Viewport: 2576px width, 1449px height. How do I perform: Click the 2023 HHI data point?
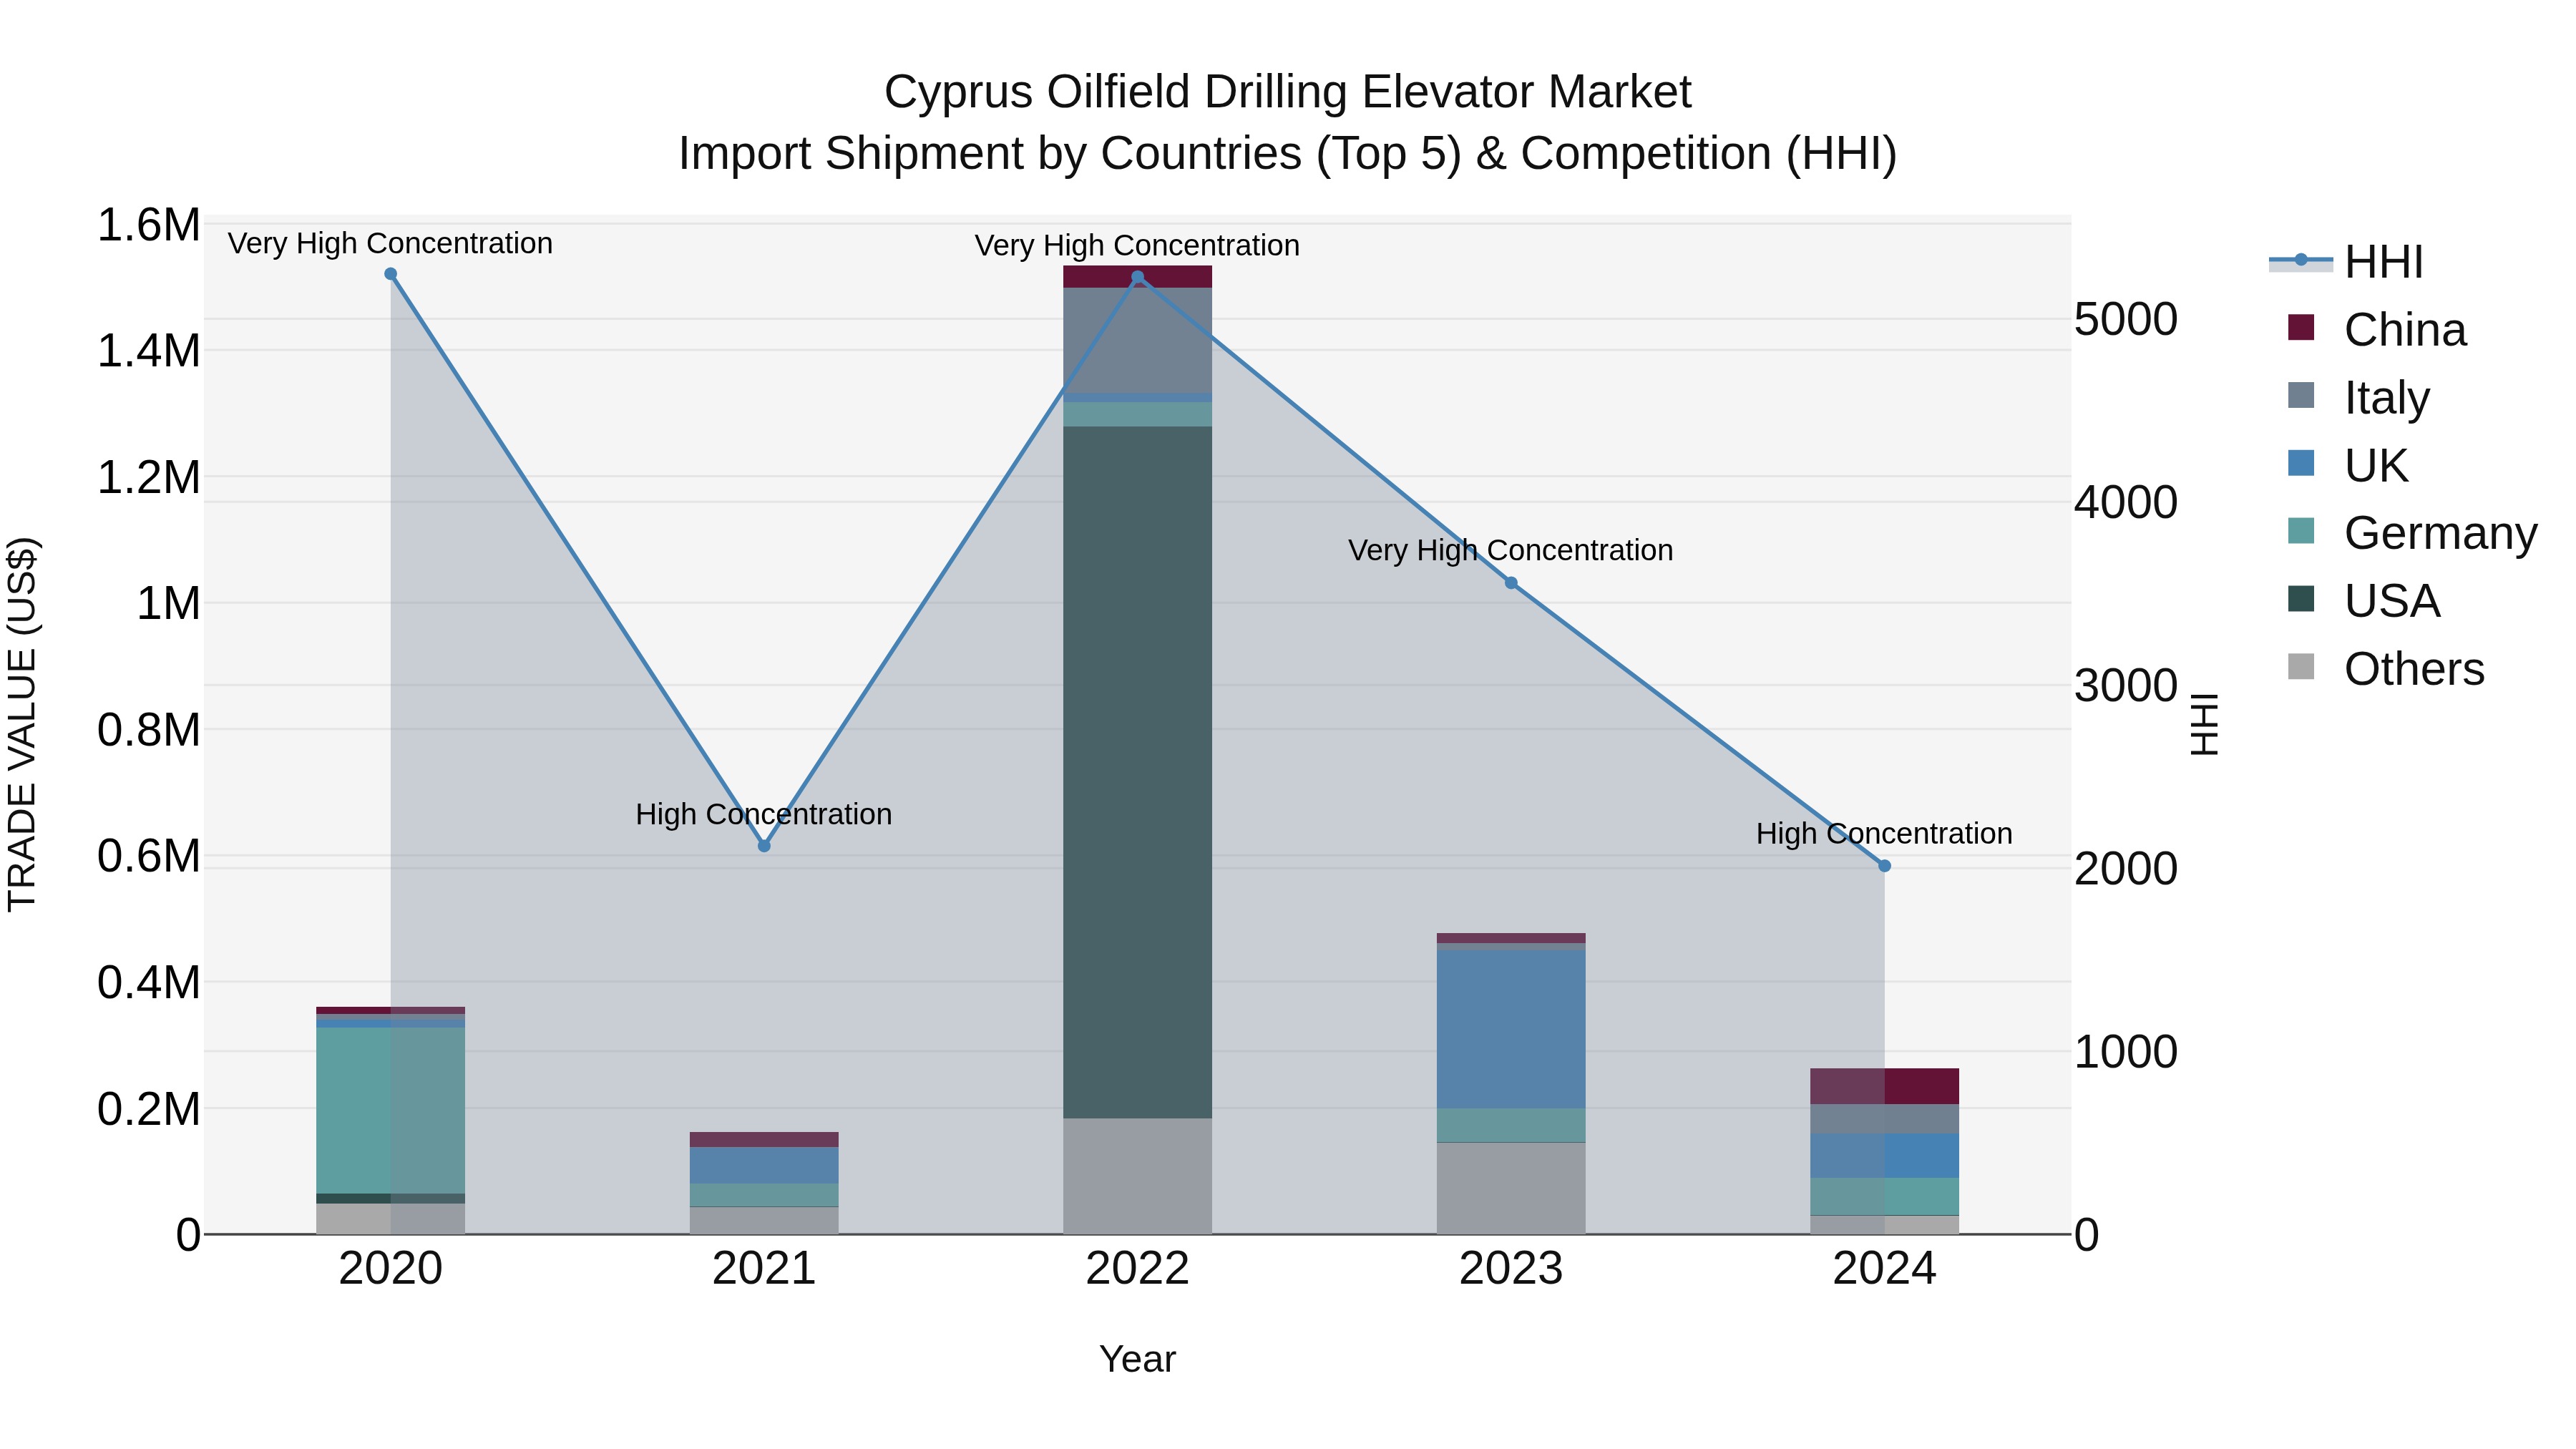point(1511,583)
